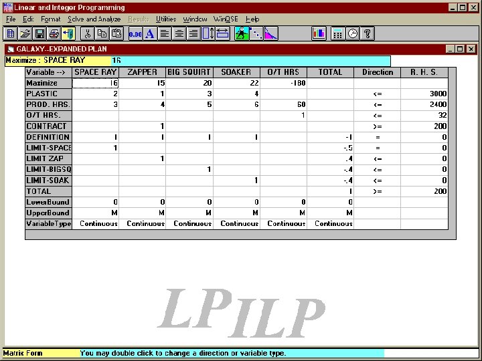Click the Maximize cell value 16 under SPACE RAY
Screen dimensions: 482x361
coord(96,83)
